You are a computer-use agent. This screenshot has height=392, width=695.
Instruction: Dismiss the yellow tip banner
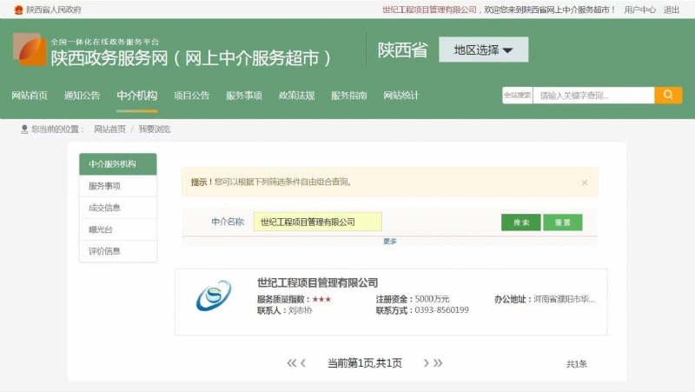(584, 183)
